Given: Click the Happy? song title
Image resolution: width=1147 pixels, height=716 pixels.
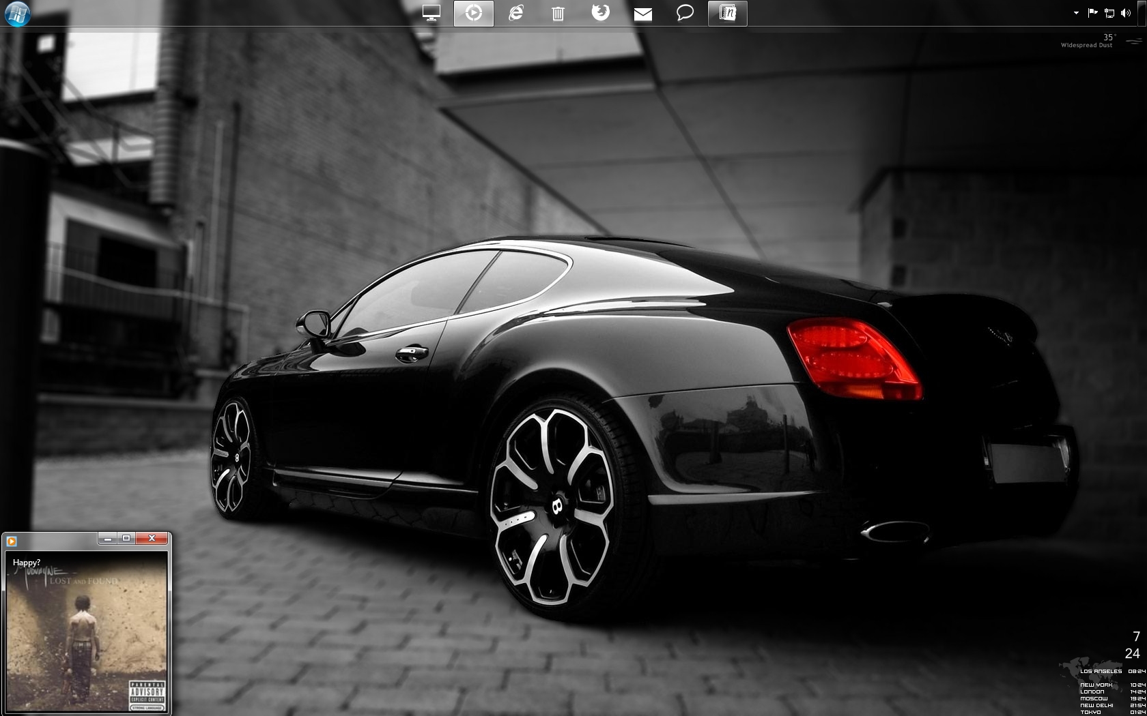Looking at the screenshot, I should click(27, 563).
